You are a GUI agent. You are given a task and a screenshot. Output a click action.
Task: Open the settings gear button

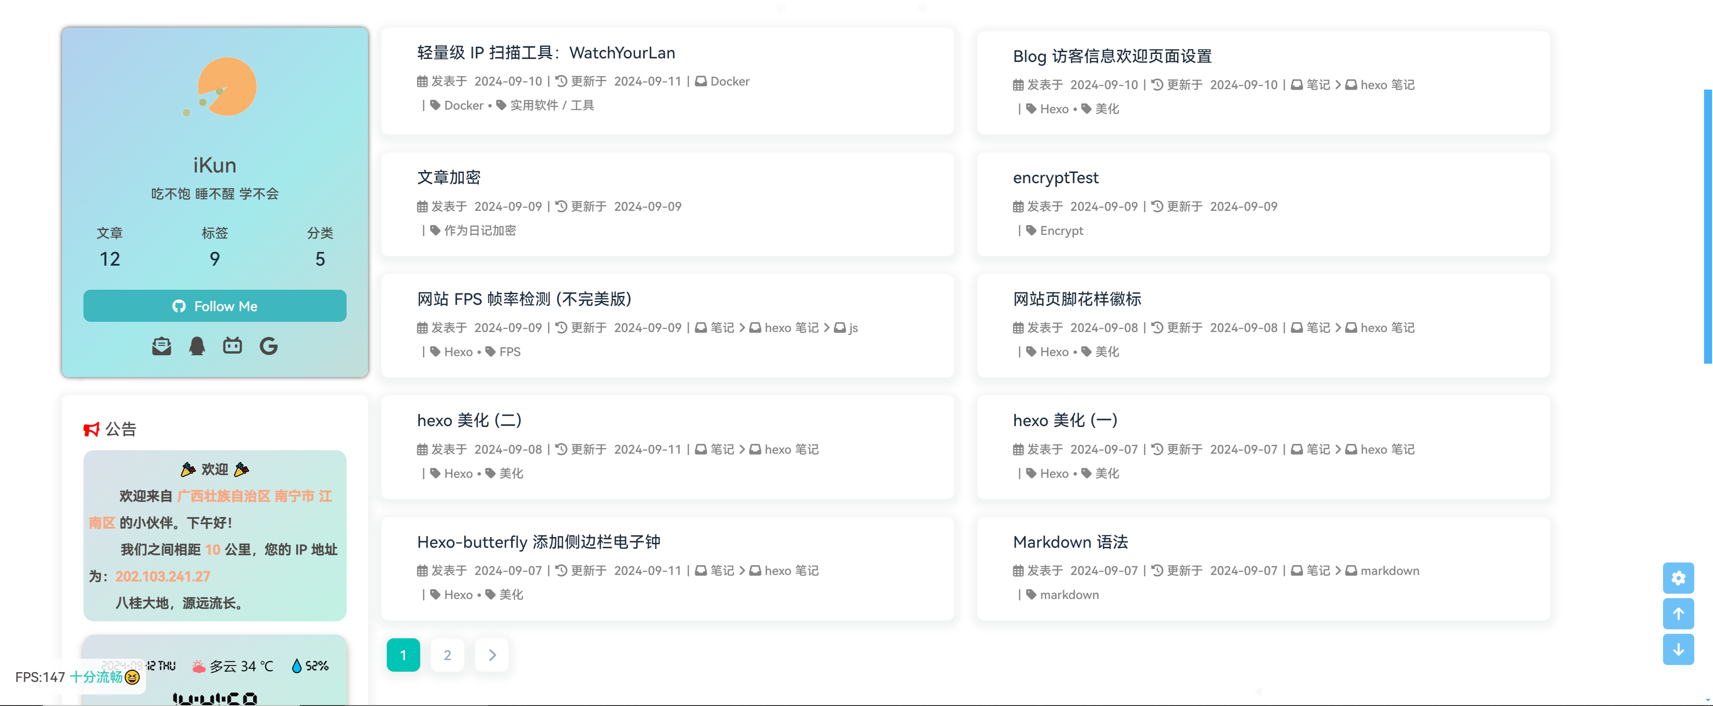pyautogui.click(x=1678, y=578)
